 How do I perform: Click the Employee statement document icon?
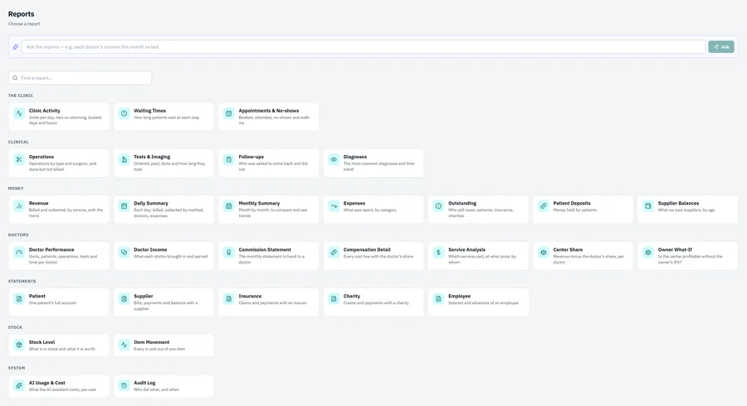(438, 298)
